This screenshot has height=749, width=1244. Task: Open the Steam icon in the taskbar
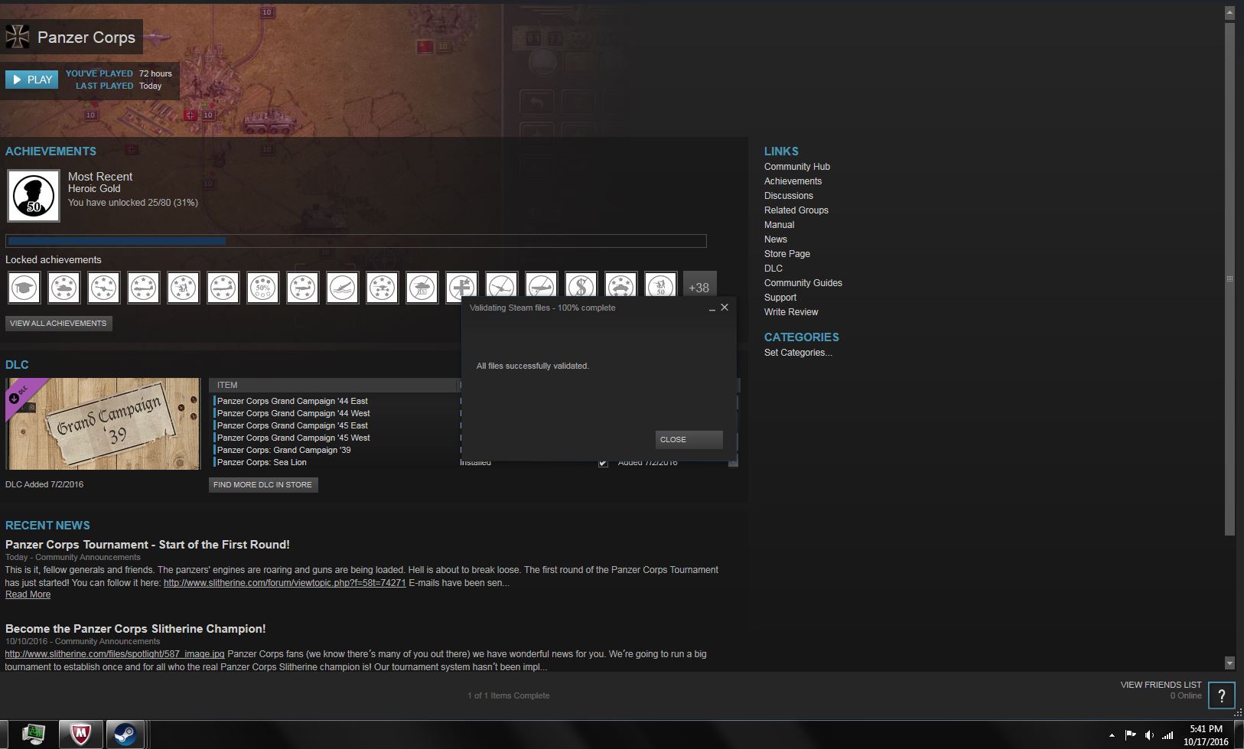125,735
